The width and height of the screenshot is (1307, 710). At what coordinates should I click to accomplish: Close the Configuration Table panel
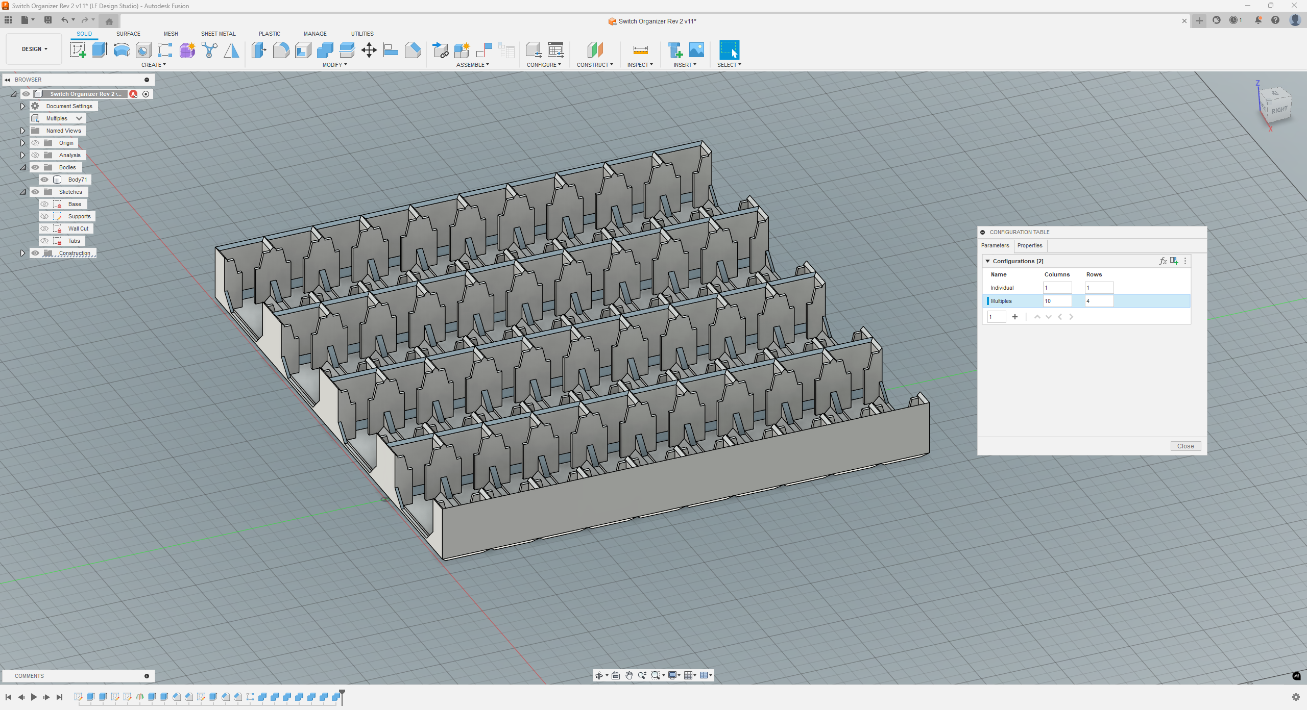click(x=1185, y=446)
